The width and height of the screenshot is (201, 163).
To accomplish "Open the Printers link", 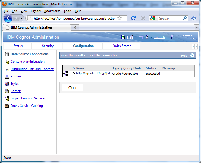I will pos(16,76).
